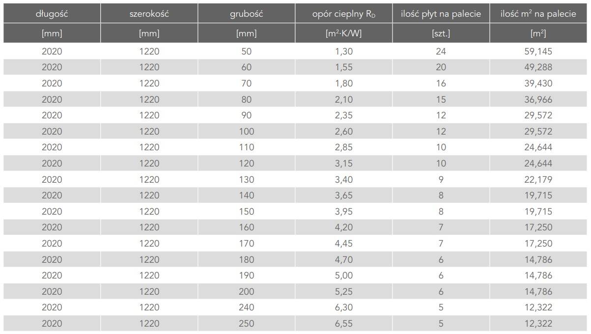Image resolution: width=591 pixels, height=334 pixels.
Task: Select the 'szerokość' column header
Action: (149, 14)
